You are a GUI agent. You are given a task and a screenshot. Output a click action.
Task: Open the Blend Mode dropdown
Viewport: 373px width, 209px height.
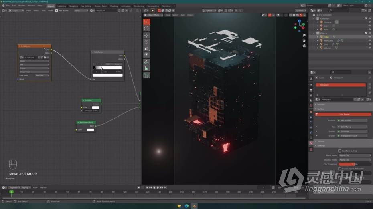[355, 155]
